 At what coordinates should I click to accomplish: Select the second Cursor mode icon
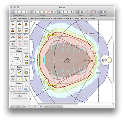click(x=36, y=12)
